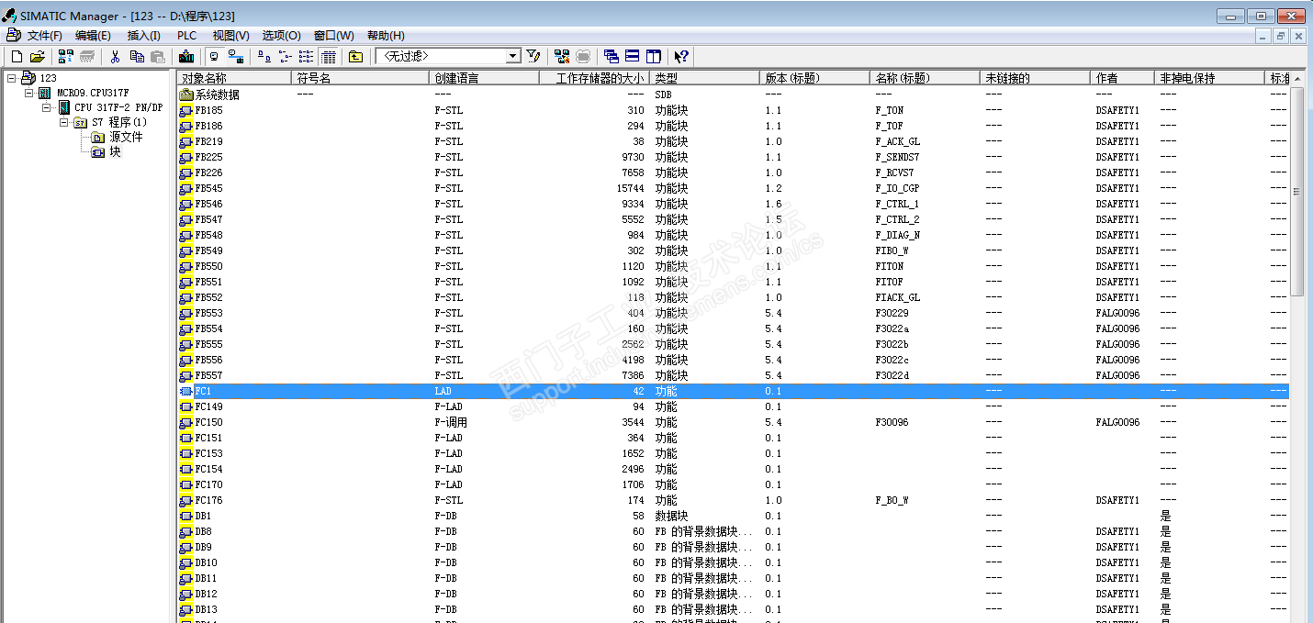Select the FB545 block row
Screen dimensions: 1313x623
click(733, 188)
